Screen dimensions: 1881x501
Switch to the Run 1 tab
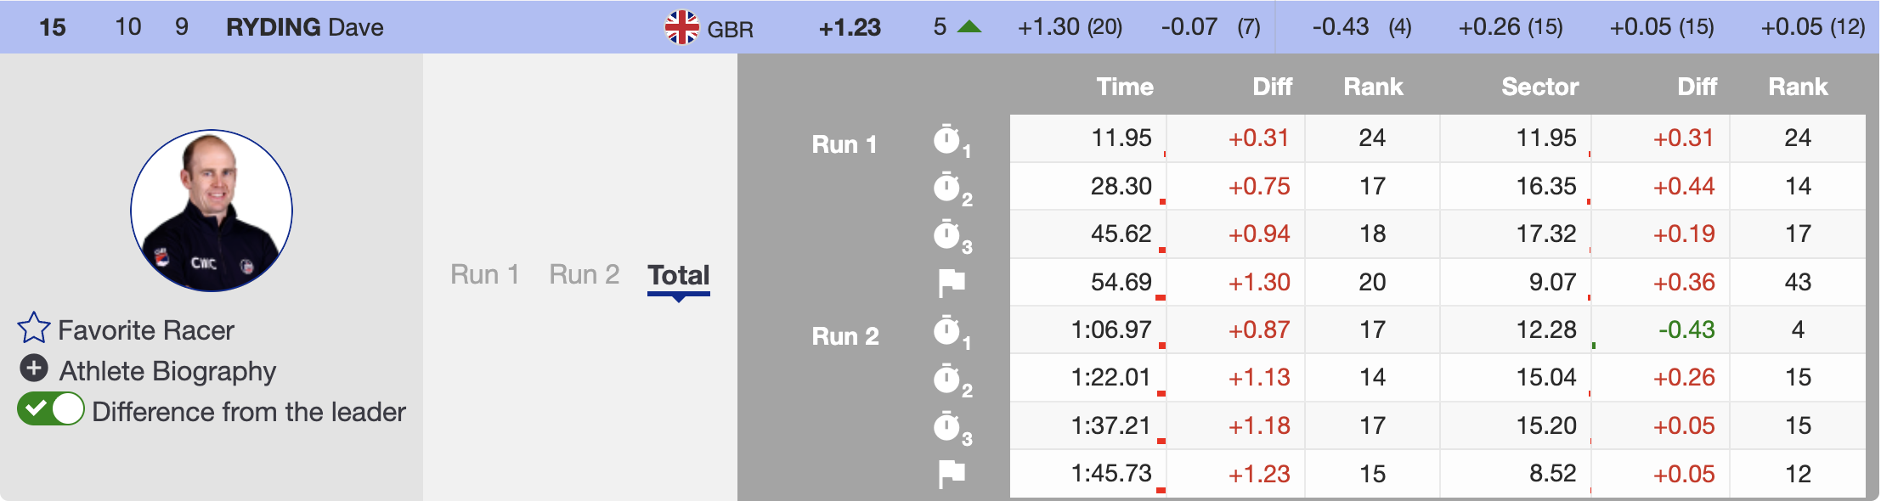coord(484,275)
